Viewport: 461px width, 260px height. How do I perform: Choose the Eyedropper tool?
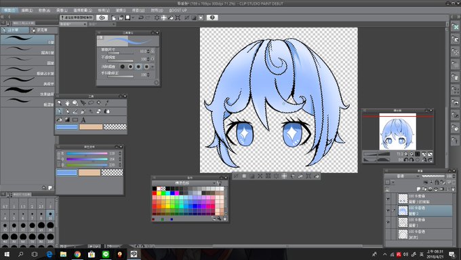click(106, 103)
